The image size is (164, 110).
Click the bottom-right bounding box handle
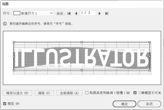tap(150, 70)
